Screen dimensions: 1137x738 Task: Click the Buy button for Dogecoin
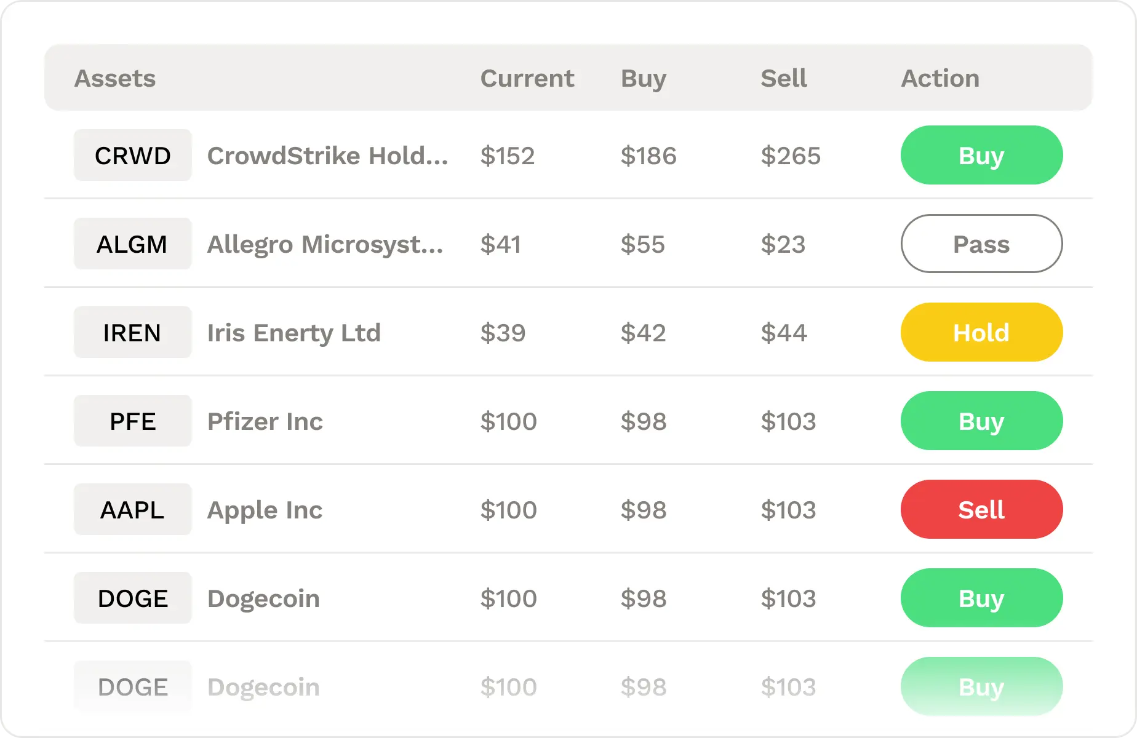(981, 598)
